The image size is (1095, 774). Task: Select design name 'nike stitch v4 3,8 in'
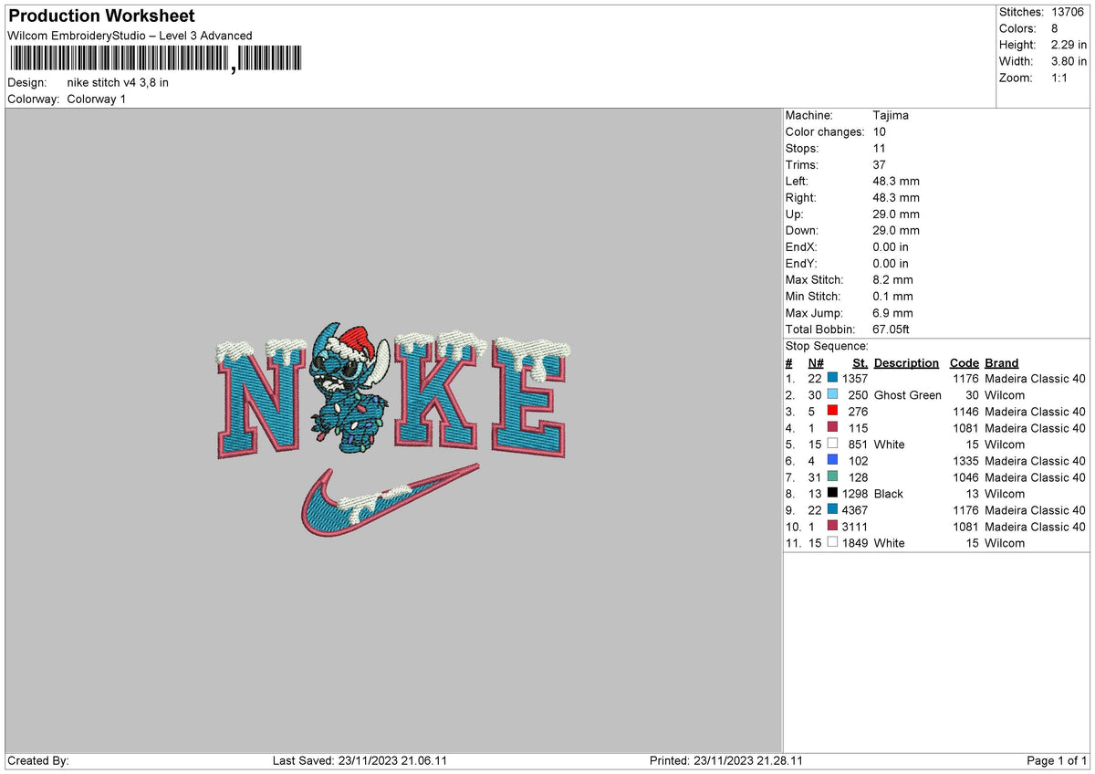[x=118, y=82]
